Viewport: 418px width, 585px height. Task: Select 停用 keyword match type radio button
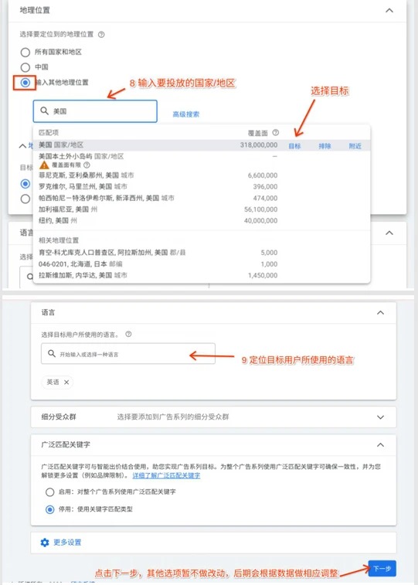click(x=49, y=509)
